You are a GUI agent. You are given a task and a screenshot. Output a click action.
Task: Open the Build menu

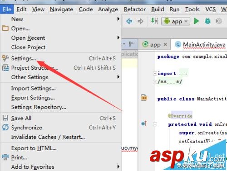(x=158, y=9)
